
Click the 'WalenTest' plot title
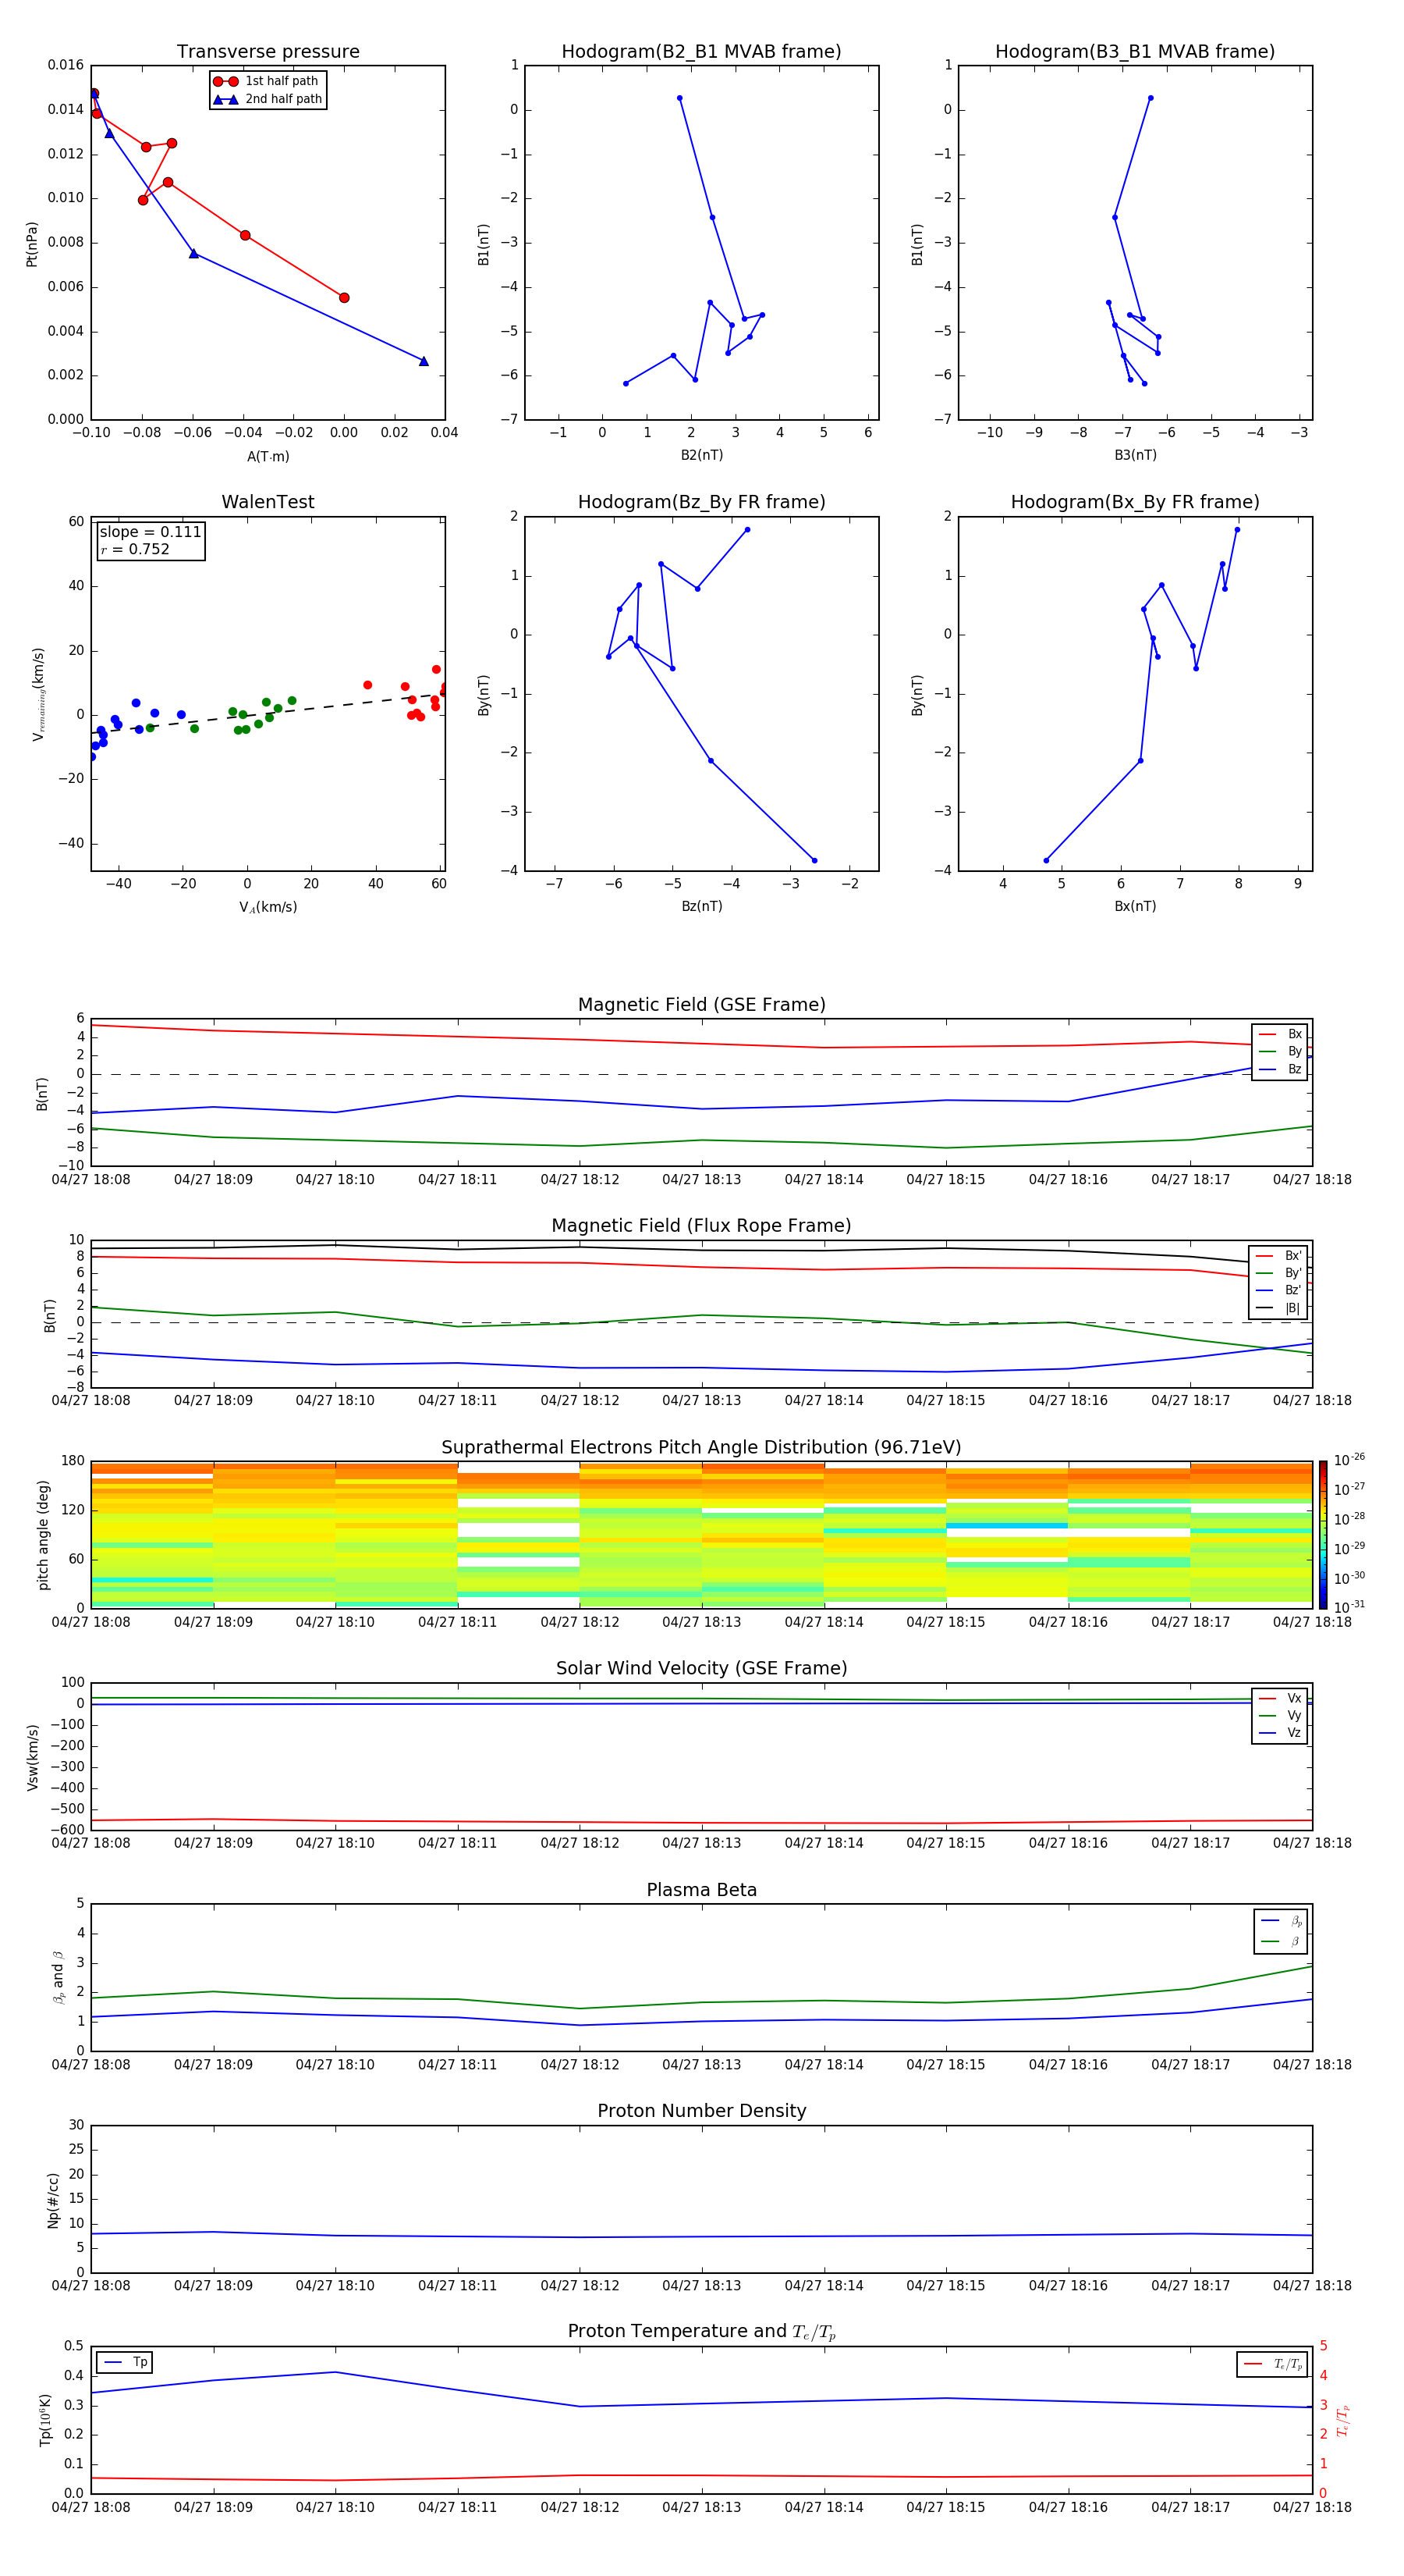[x=268, y=502]
